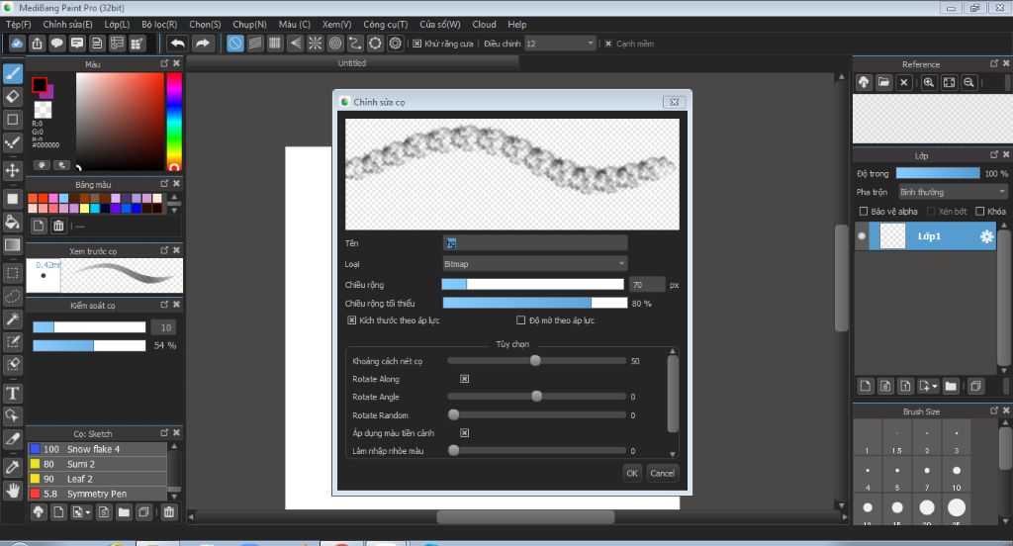
Task: Pick the Hand pan tool
Action: (13, 490)
